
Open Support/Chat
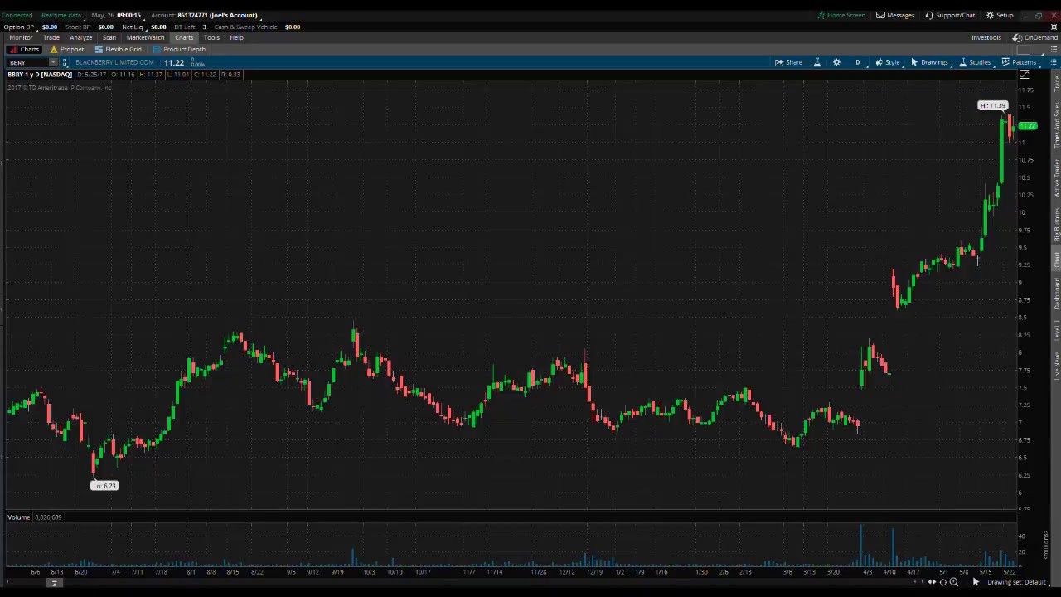tap(950, 15)
